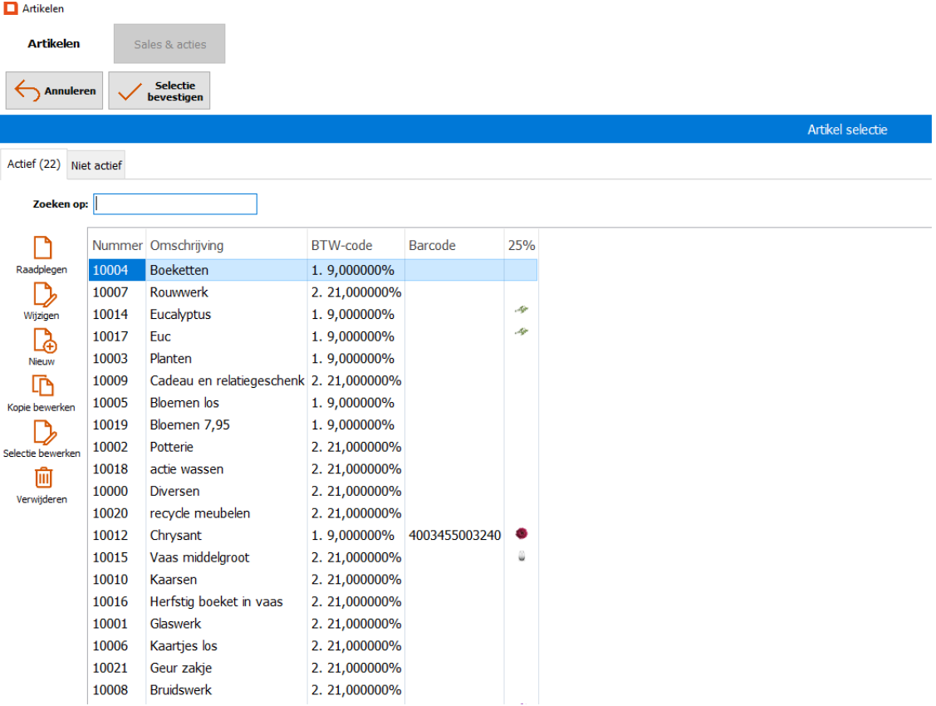Screen dimensions: 936x706
Task: Click the Eucalyptus product thumbnail
Action: 522,310
